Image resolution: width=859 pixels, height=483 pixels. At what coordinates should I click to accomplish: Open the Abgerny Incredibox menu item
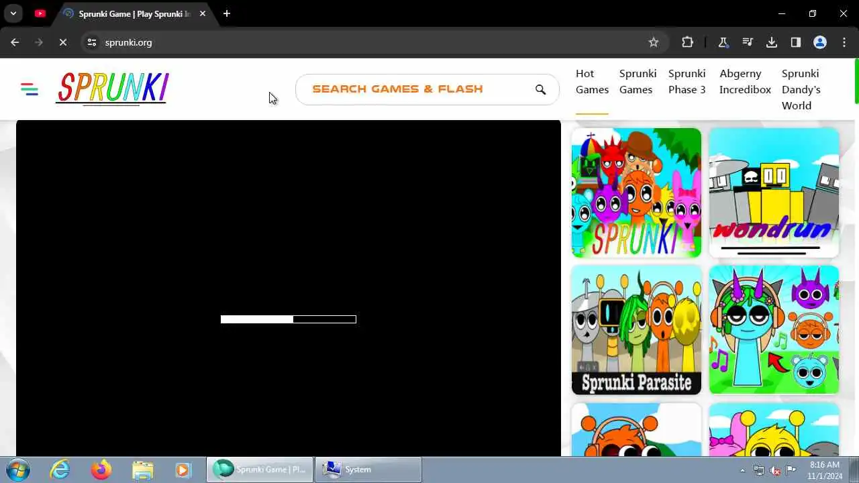(x=745, y=82)
